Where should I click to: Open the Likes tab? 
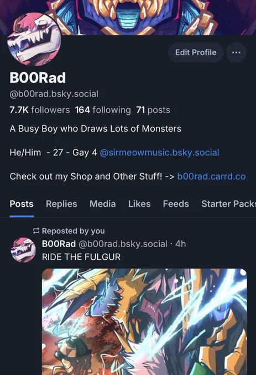point(139,203)
